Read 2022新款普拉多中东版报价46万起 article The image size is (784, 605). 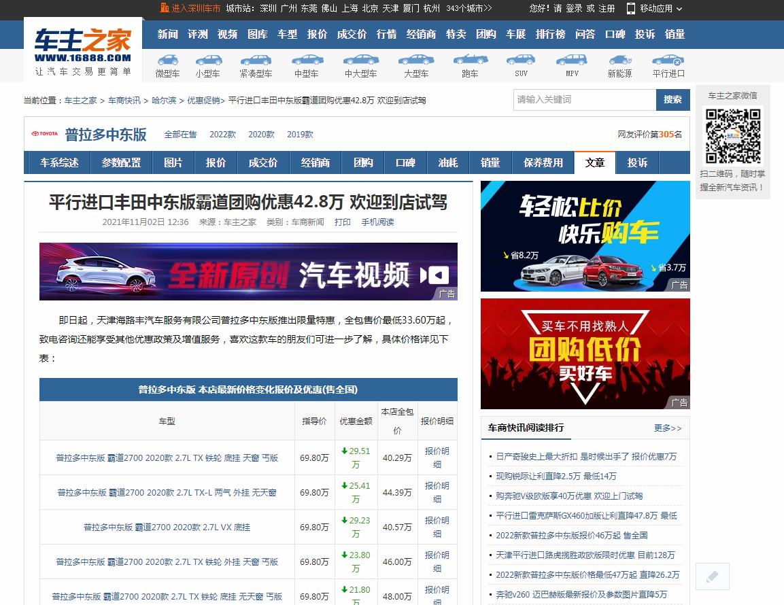[x=571, y=536]
